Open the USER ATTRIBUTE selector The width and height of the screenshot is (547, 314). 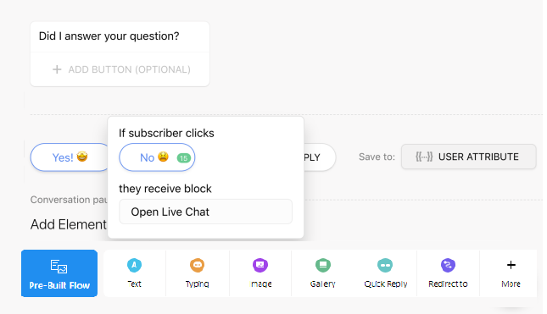[468, 157]
